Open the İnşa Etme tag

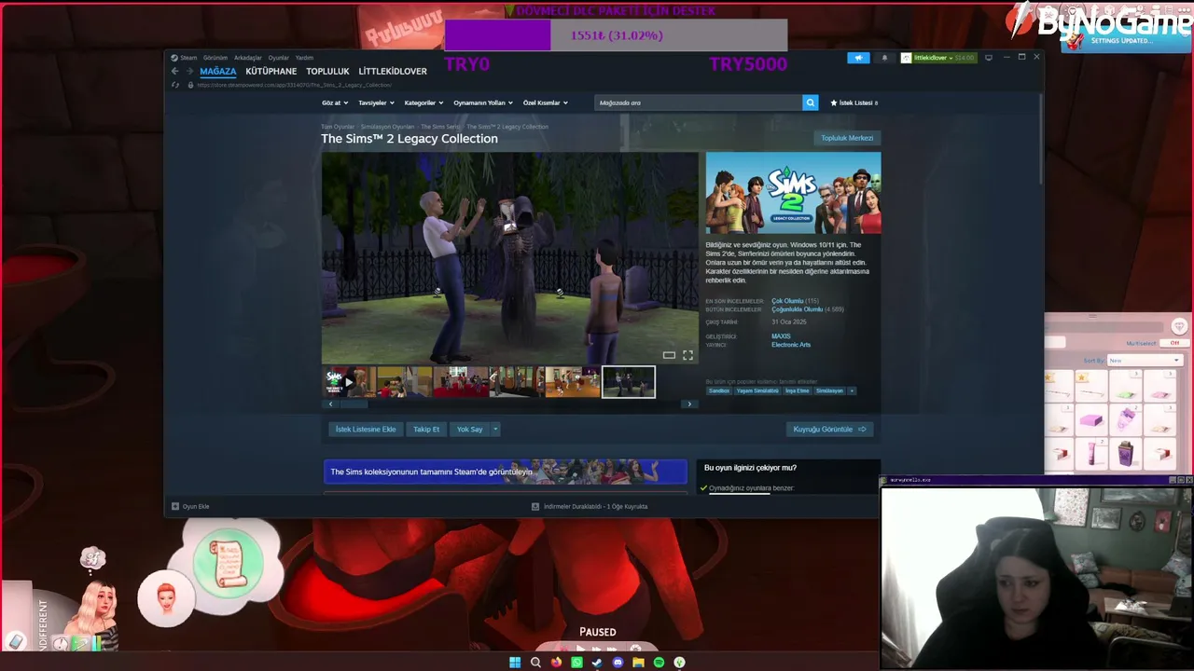pyautogui.click(x=798, y=390)
